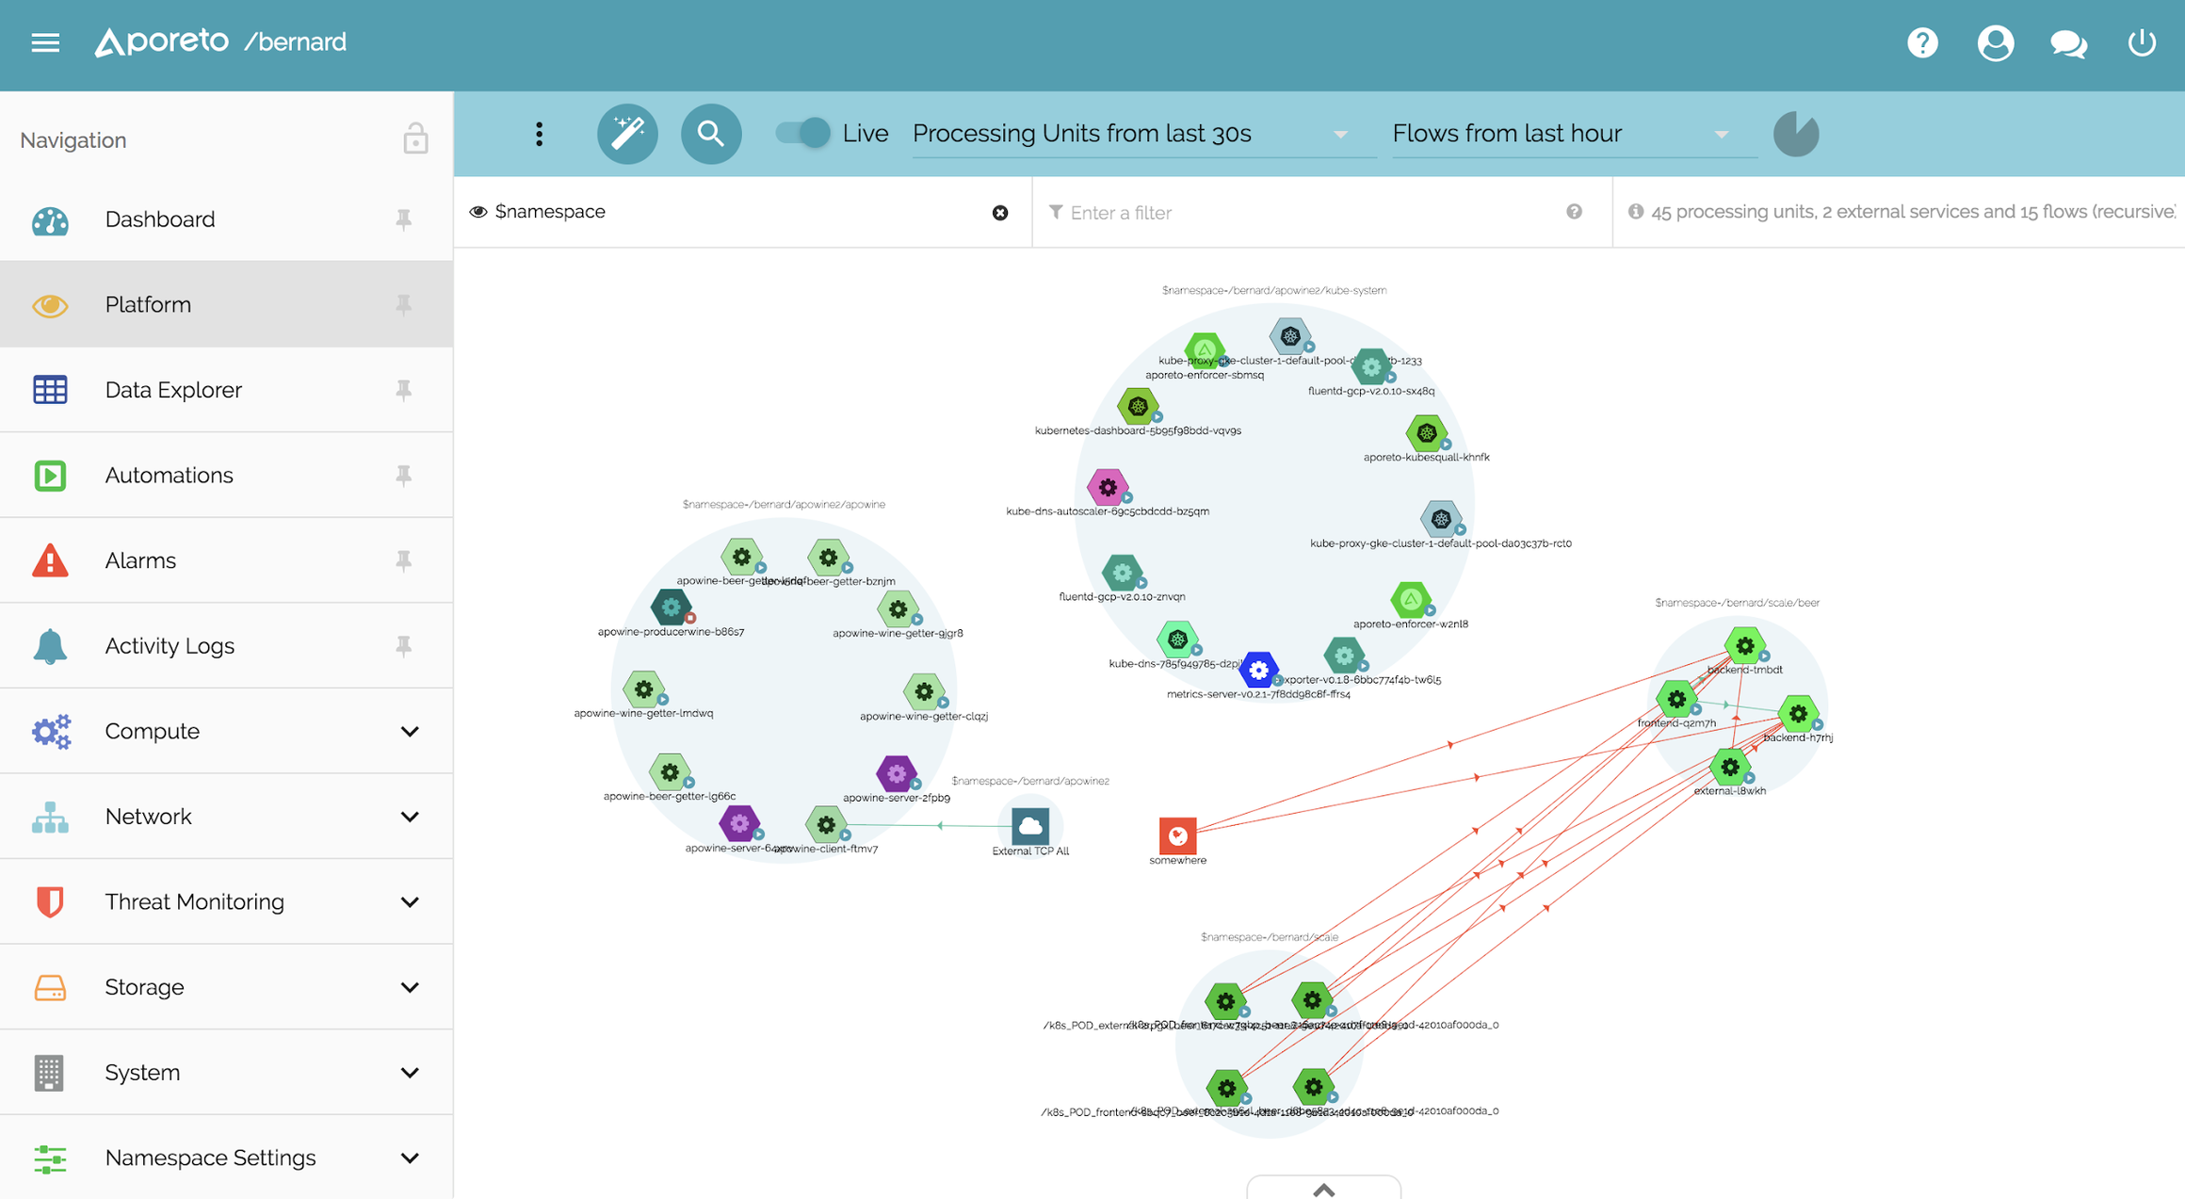Open the hamburger main menu

45,42
